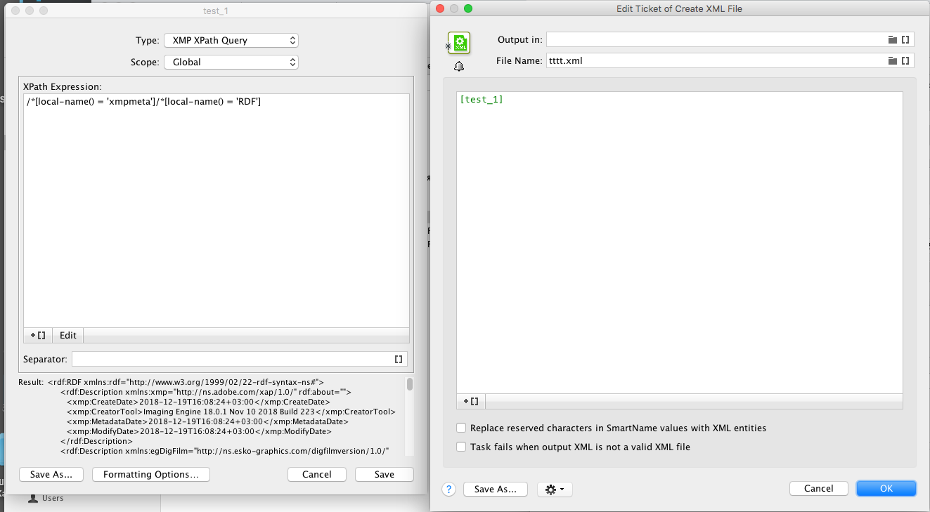Click the xmp:MetadataDate line in the Result

(x=208, y=421)
